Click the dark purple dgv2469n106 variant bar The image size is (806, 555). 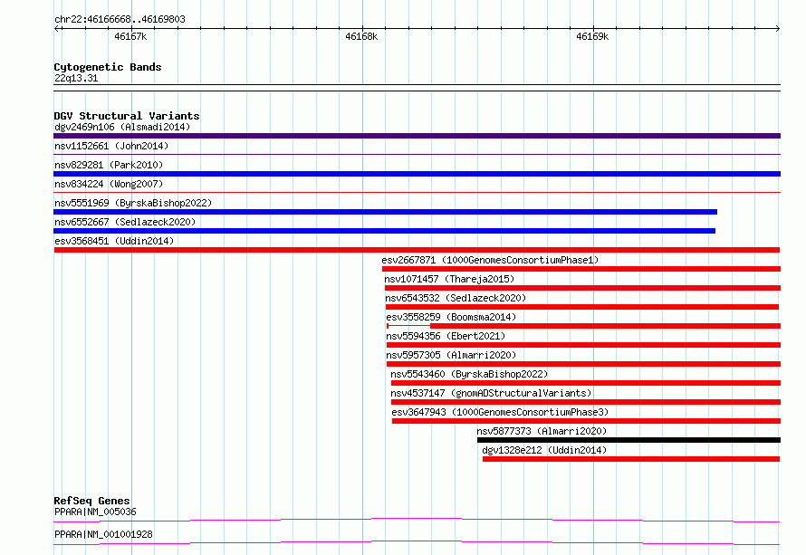tap(417, 136)
